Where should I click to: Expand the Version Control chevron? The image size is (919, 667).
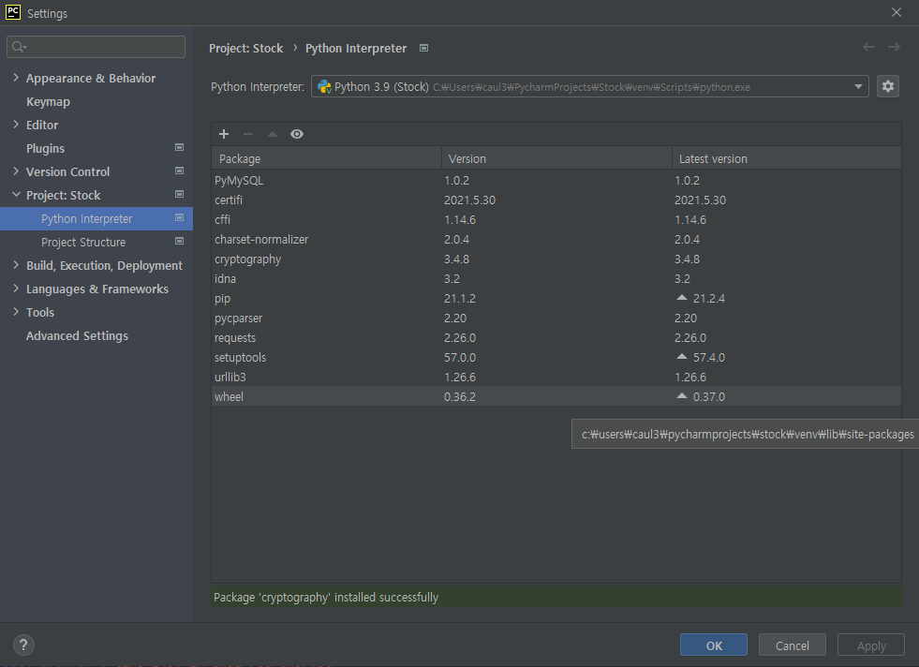point(16,171)
